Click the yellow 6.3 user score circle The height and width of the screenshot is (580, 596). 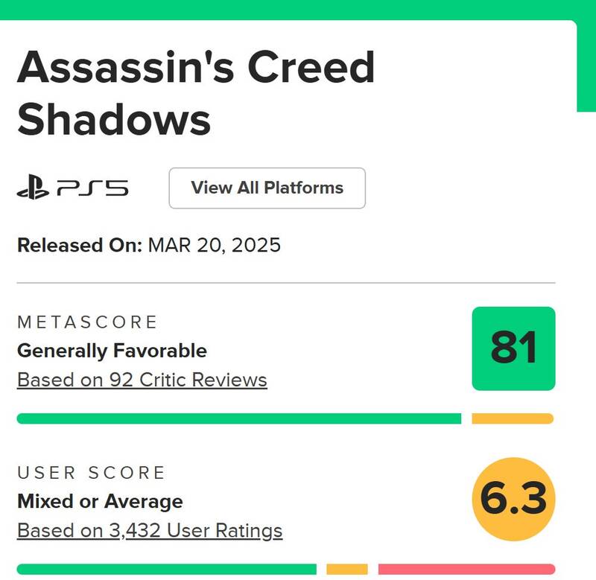click(x=513, y=499)
